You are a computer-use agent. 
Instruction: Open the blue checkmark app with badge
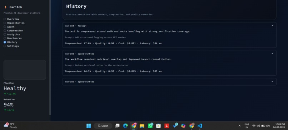[x=175, y=126]
